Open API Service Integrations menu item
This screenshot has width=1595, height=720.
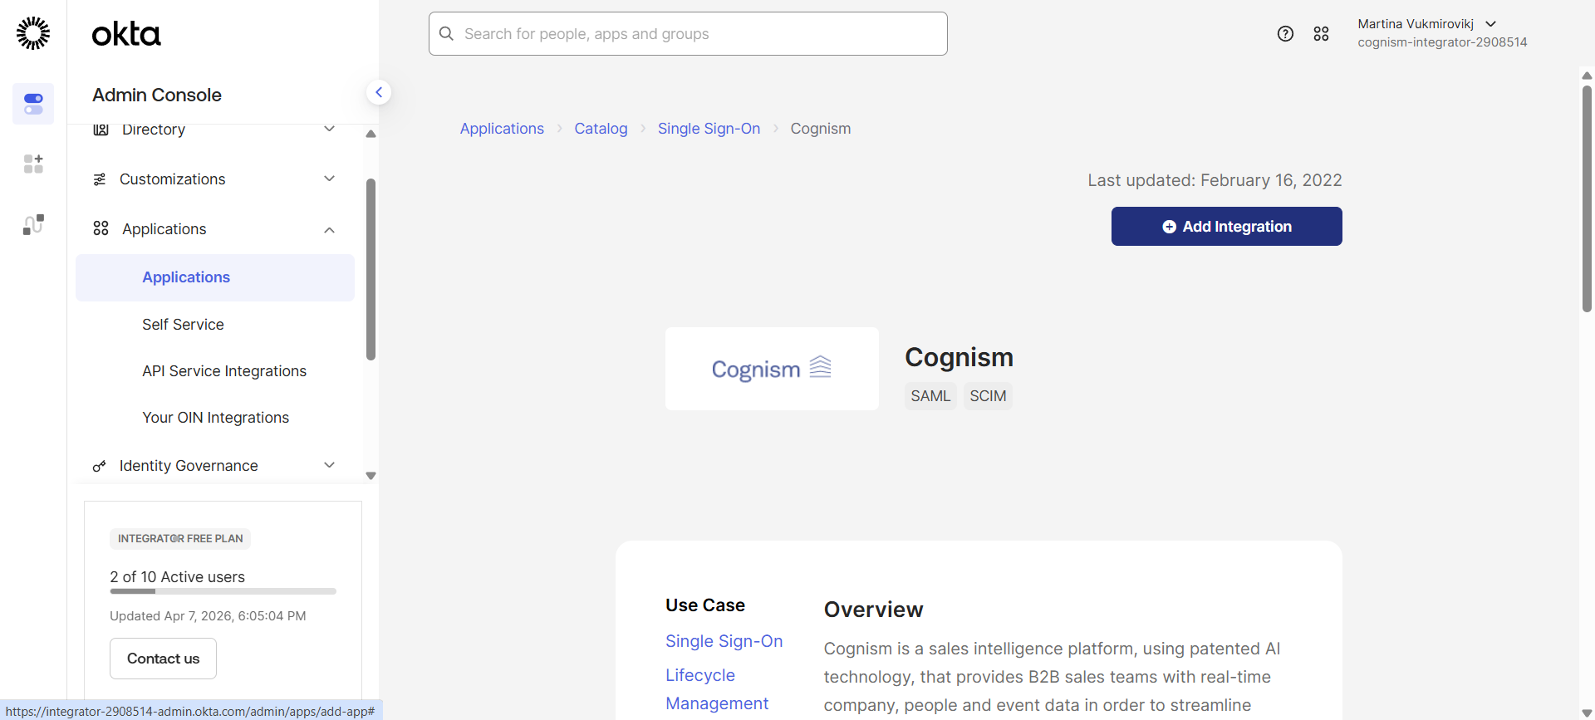click(x=224, y=371)
